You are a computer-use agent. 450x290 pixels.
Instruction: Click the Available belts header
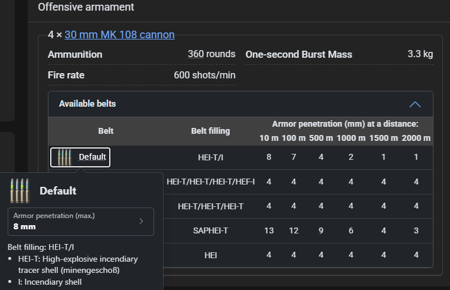pos(240,104)
